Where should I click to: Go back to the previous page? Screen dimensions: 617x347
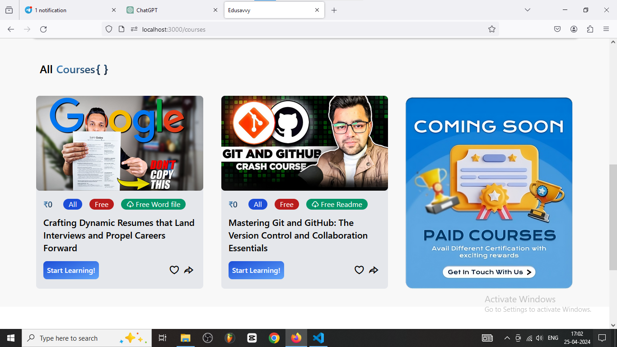tap(11, 29)
